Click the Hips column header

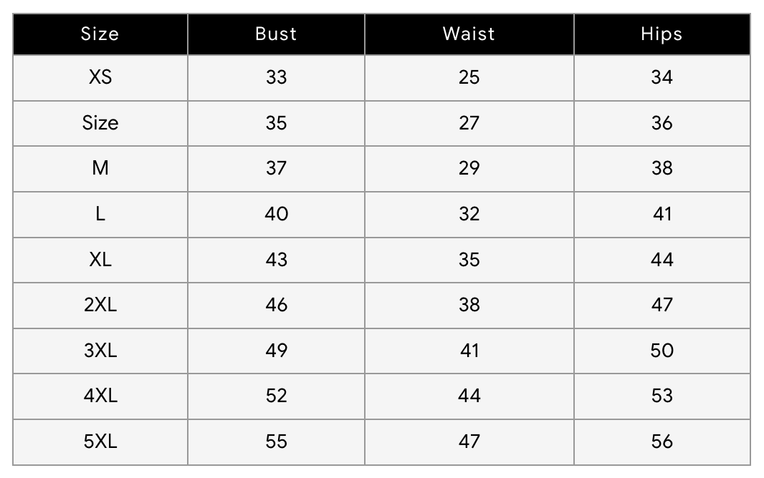662,34
